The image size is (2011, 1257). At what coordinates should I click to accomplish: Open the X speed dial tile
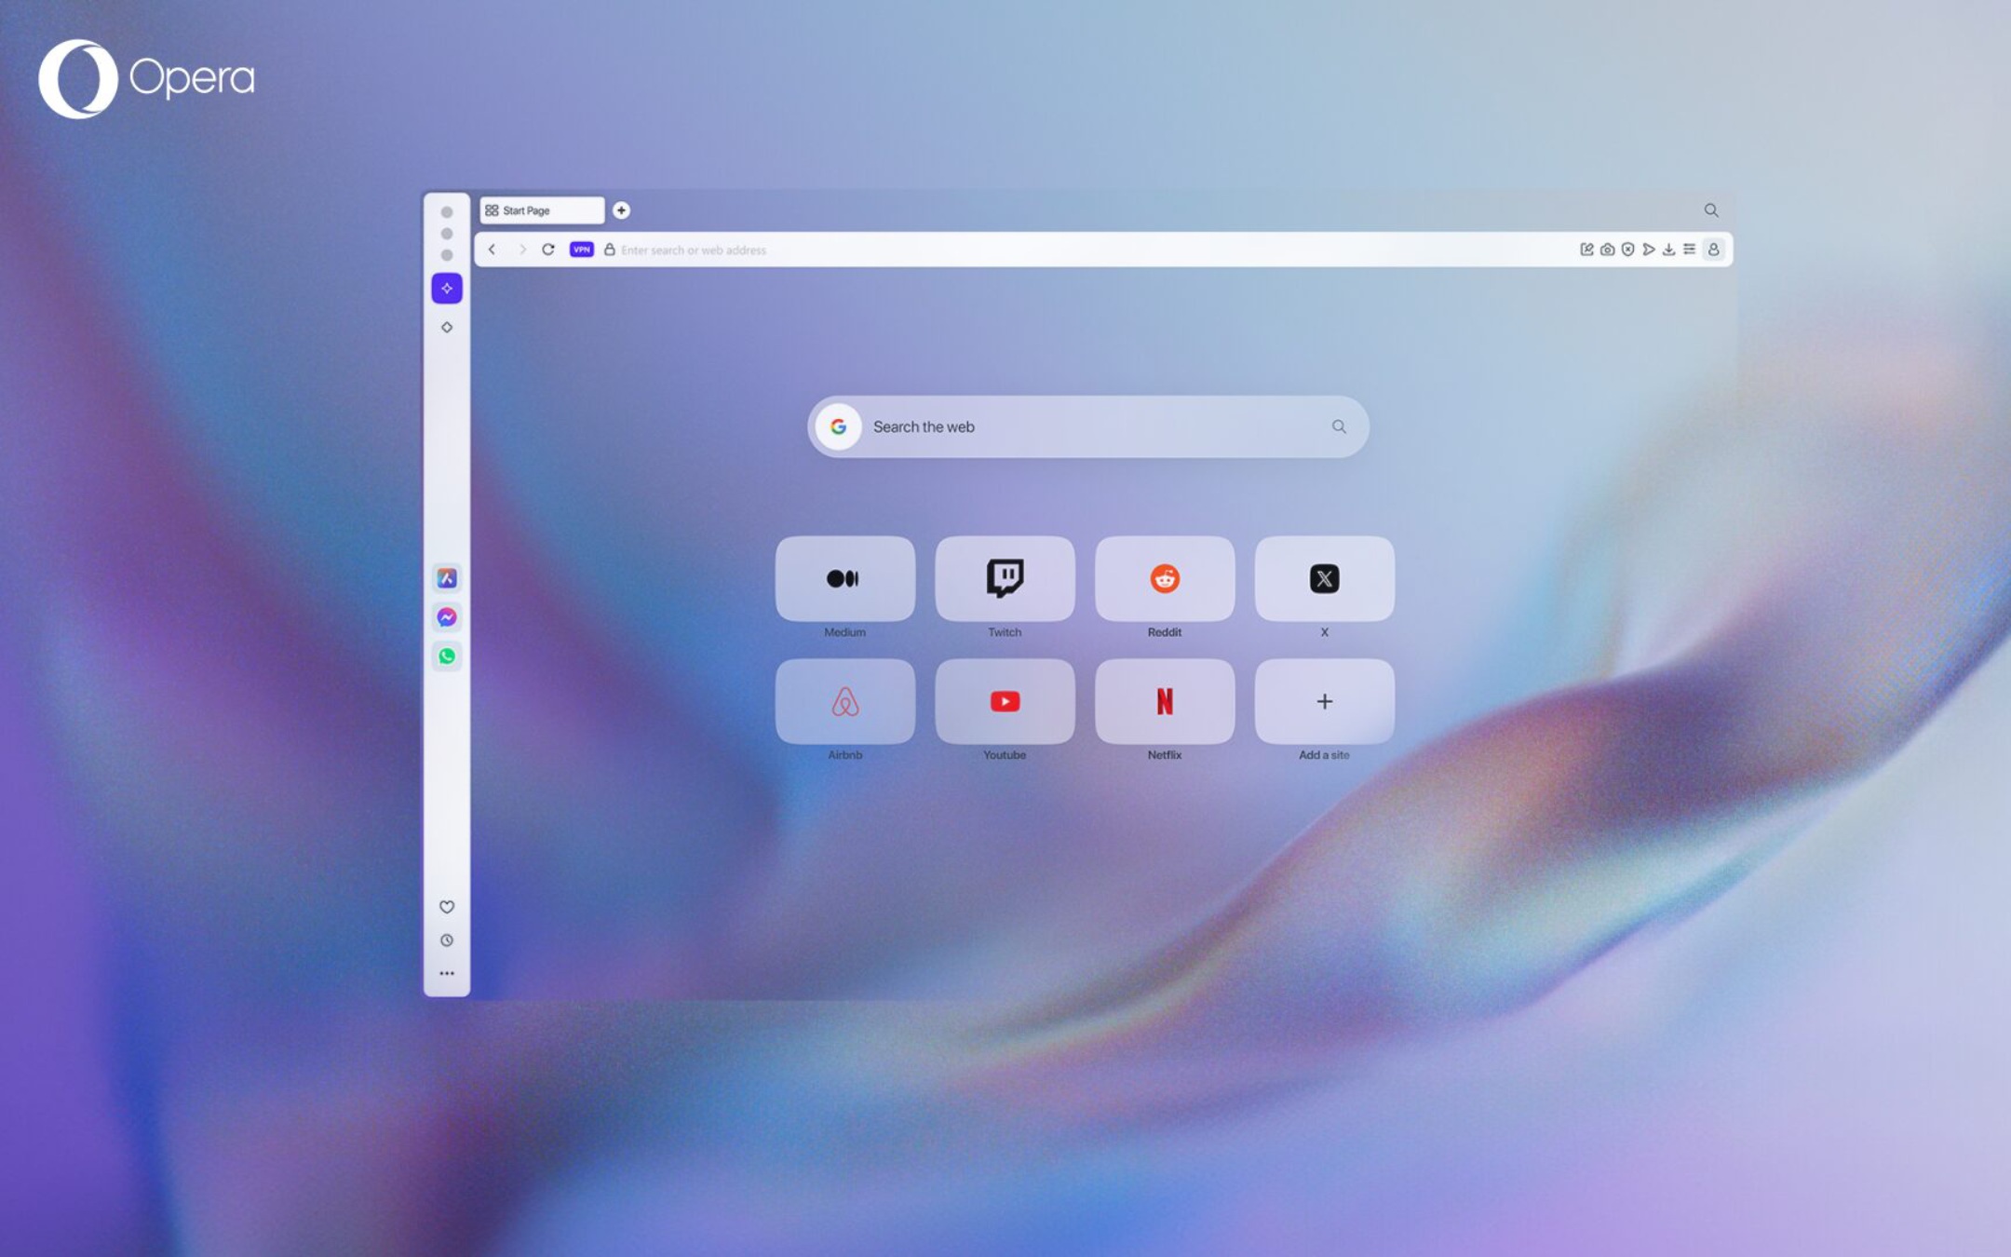click(x=1325, y=578)
